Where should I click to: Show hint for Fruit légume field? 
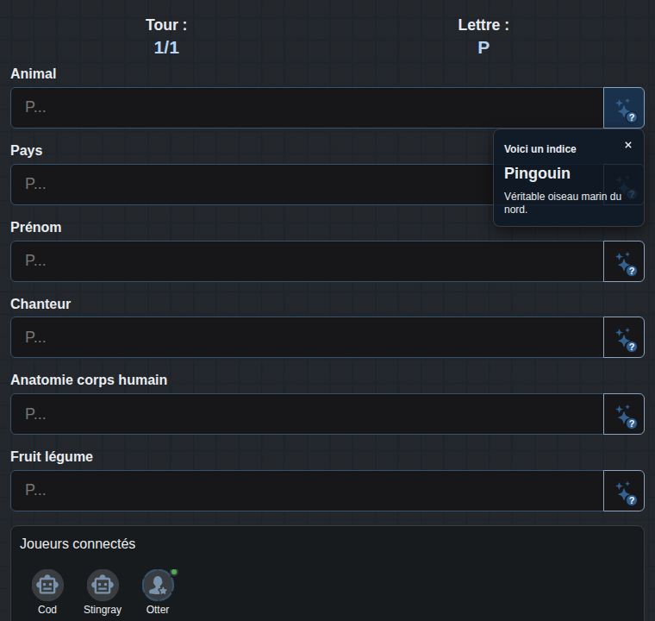[624, 491]
